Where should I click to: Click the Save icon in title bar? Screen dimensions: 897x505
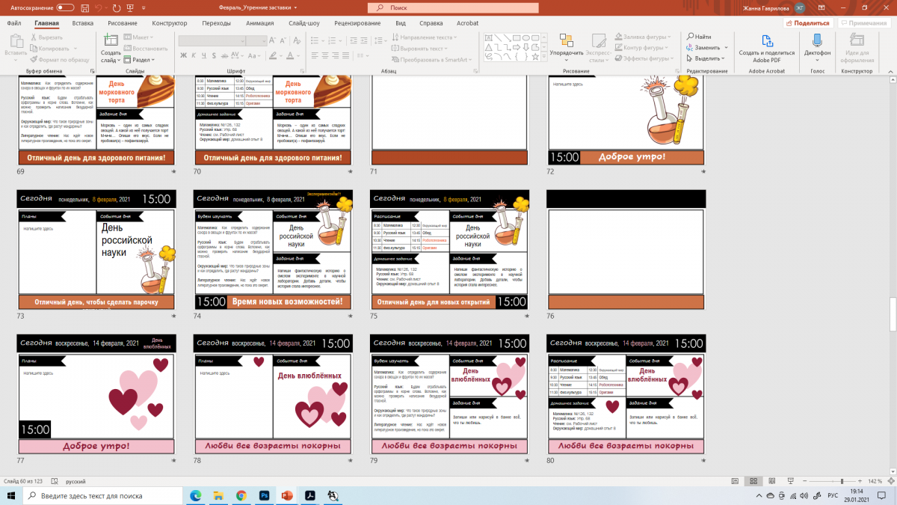(84, 7)
